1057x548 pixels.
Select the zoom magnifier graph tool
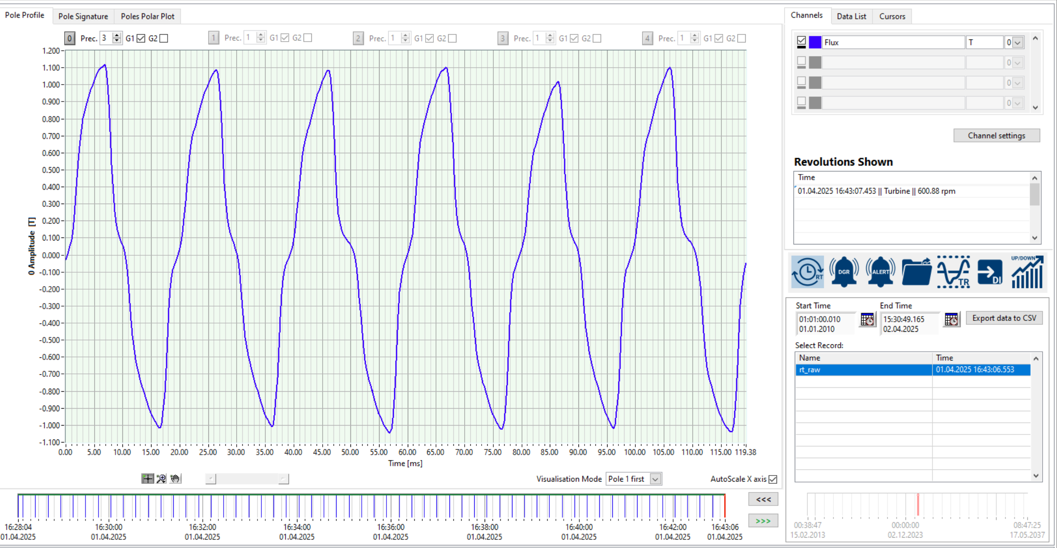point(161,479)
